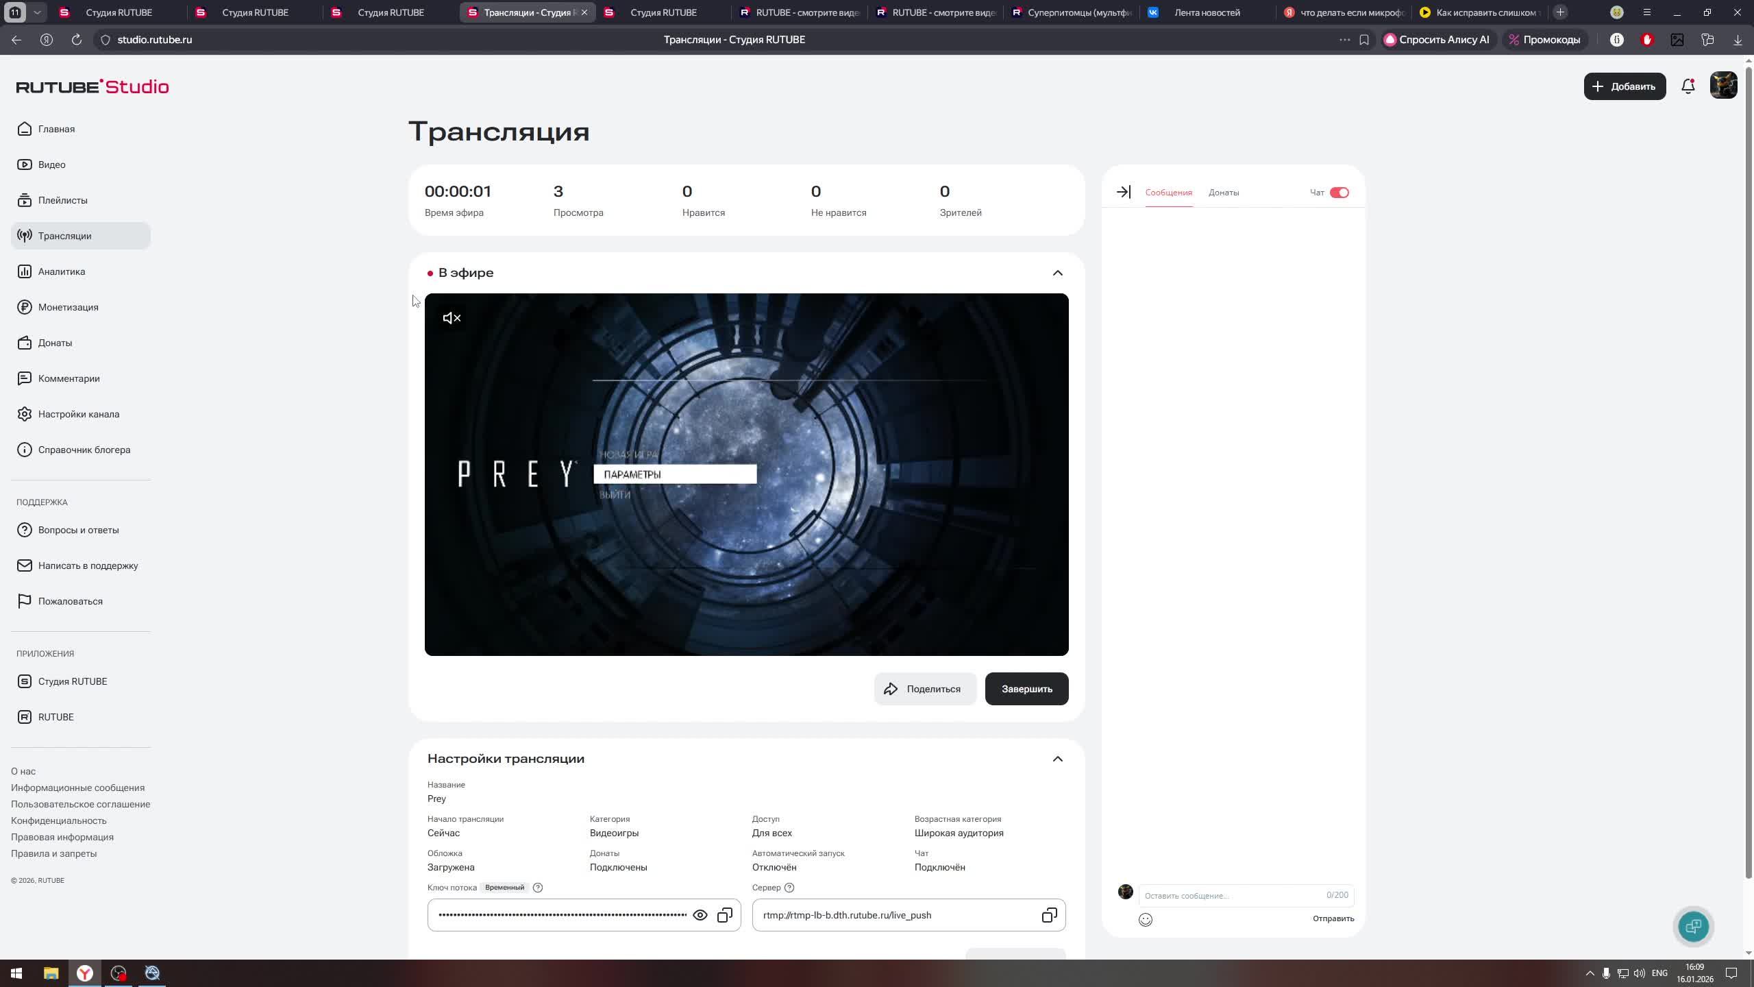This screenshot has width=1754, height=987.
Task: Open Windows Start menu
Action: 16,973
